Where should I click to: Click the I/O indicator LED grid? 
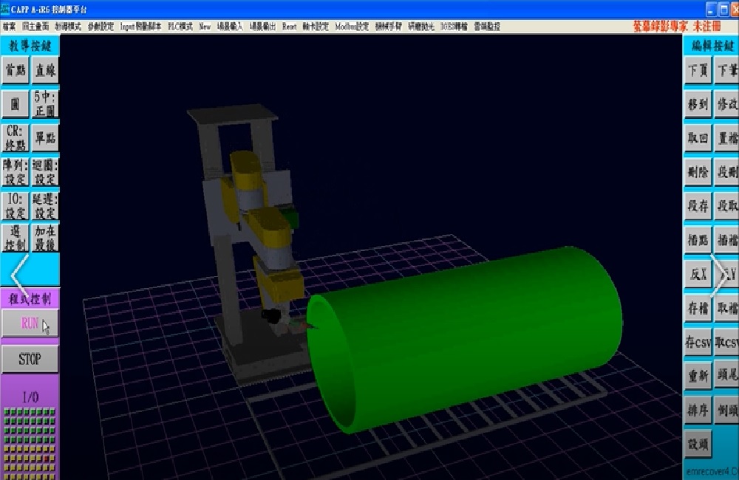[x=30, y=443]
